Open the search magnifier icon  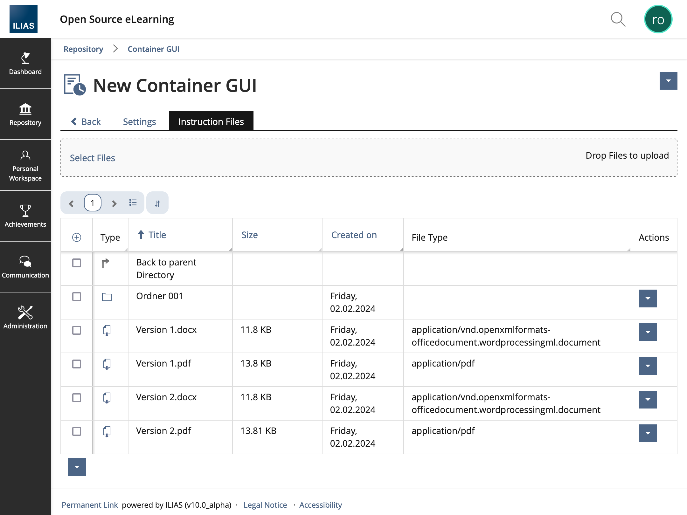coord(618,20)
